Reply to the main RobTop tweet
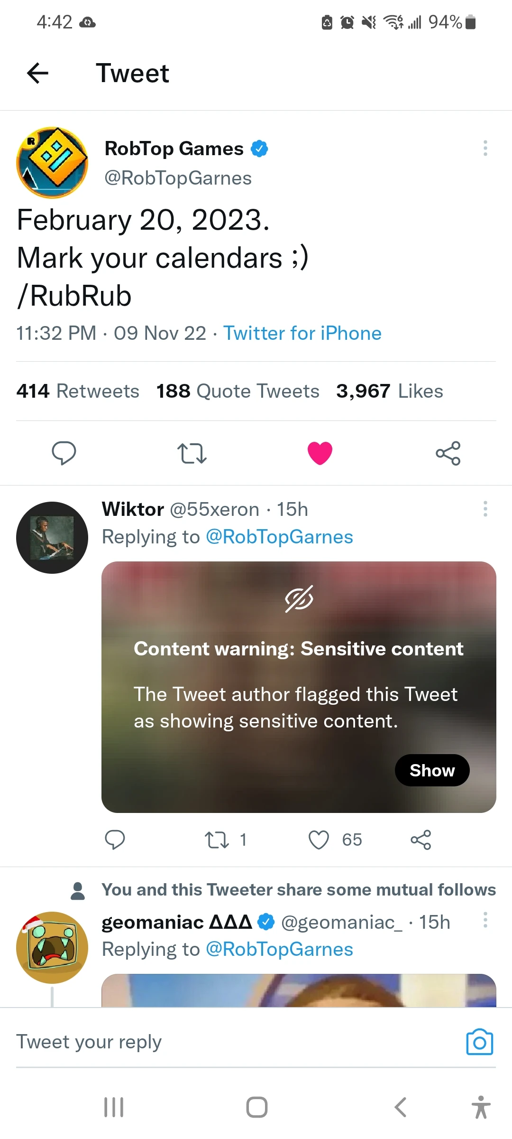Screen dimensions: 512x1139 [64, 453]
